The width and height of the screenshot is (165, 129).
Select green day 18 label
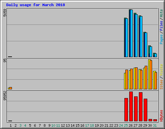(x=92, y=125)
